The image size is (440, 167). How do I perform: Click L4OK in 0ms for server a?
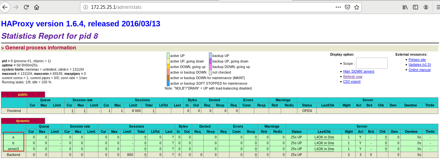click(324, 137)
